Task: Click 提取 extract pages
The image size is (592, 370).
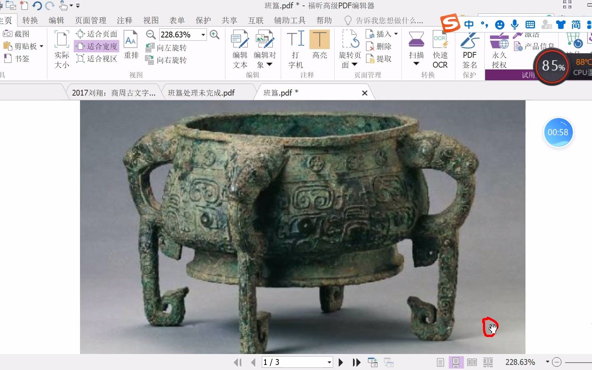Action: click(379, 59)
